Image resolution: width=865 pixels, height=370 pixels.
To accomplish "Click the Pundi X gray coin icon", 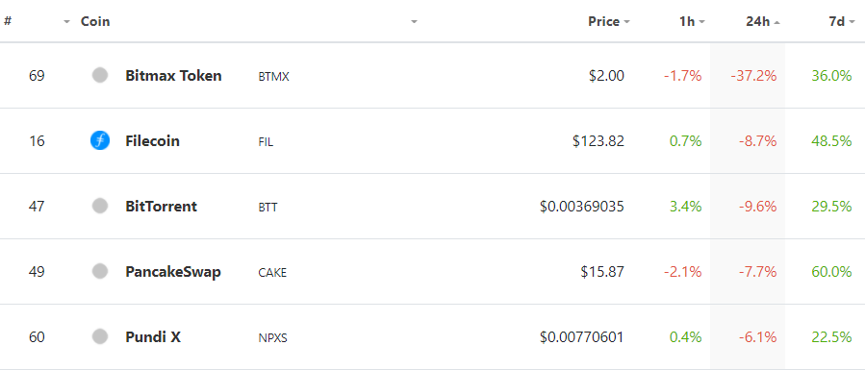I will (x=100, y=335).
